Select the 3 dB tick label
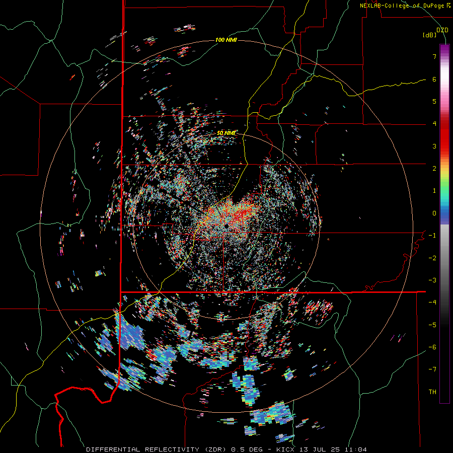453x453 pixels. (x=434, y=146)
